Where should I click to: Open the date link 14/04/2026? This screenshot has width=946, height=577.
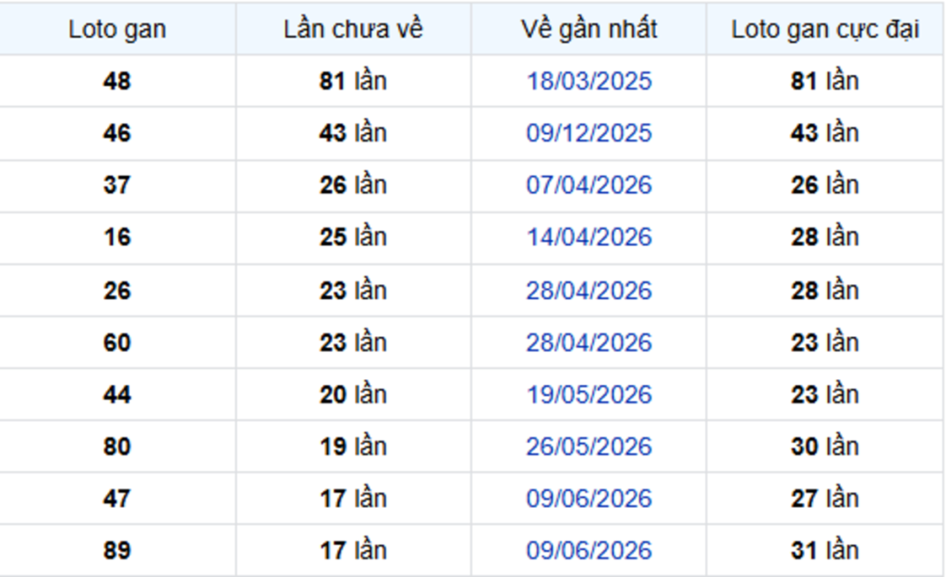(588, 237)
